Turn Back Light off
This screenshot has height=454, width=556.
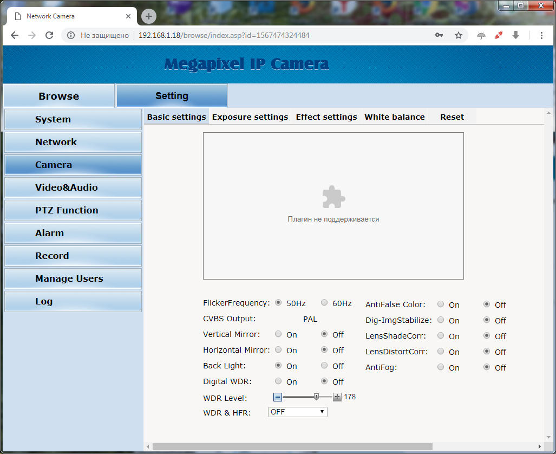(x=324, y=366)
